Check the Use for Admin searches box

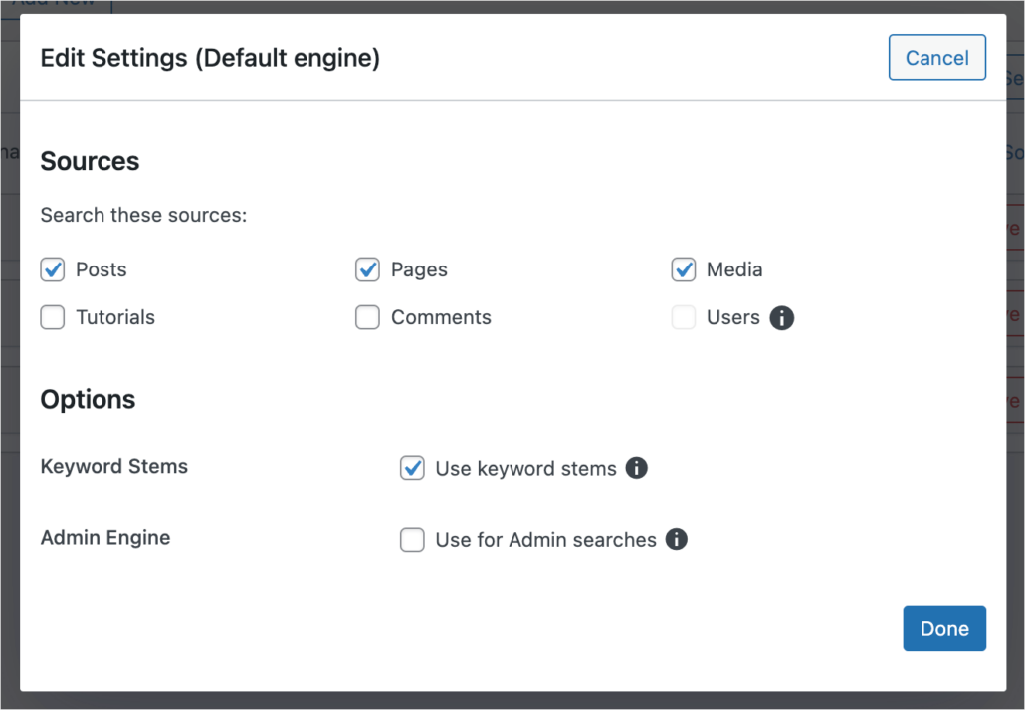[x=412, y=540]
